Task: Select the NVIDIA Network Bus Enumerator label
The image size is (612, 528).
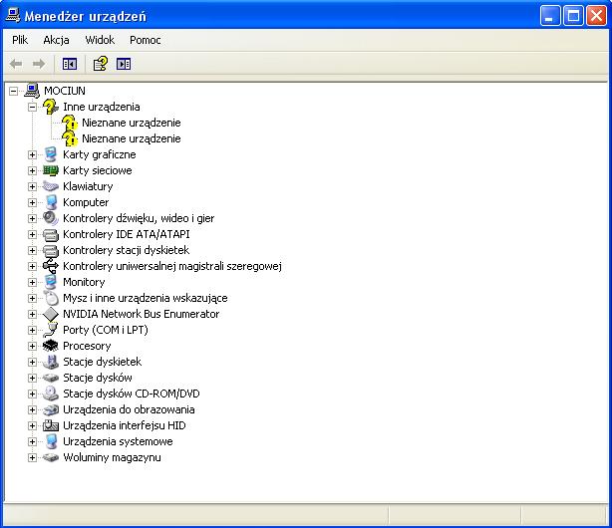Action: pos(141,314)
